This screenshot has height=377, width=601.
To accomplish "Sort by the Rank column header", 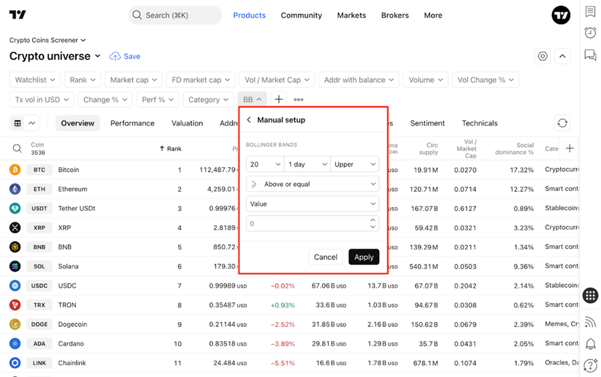I will pos(170,149).
